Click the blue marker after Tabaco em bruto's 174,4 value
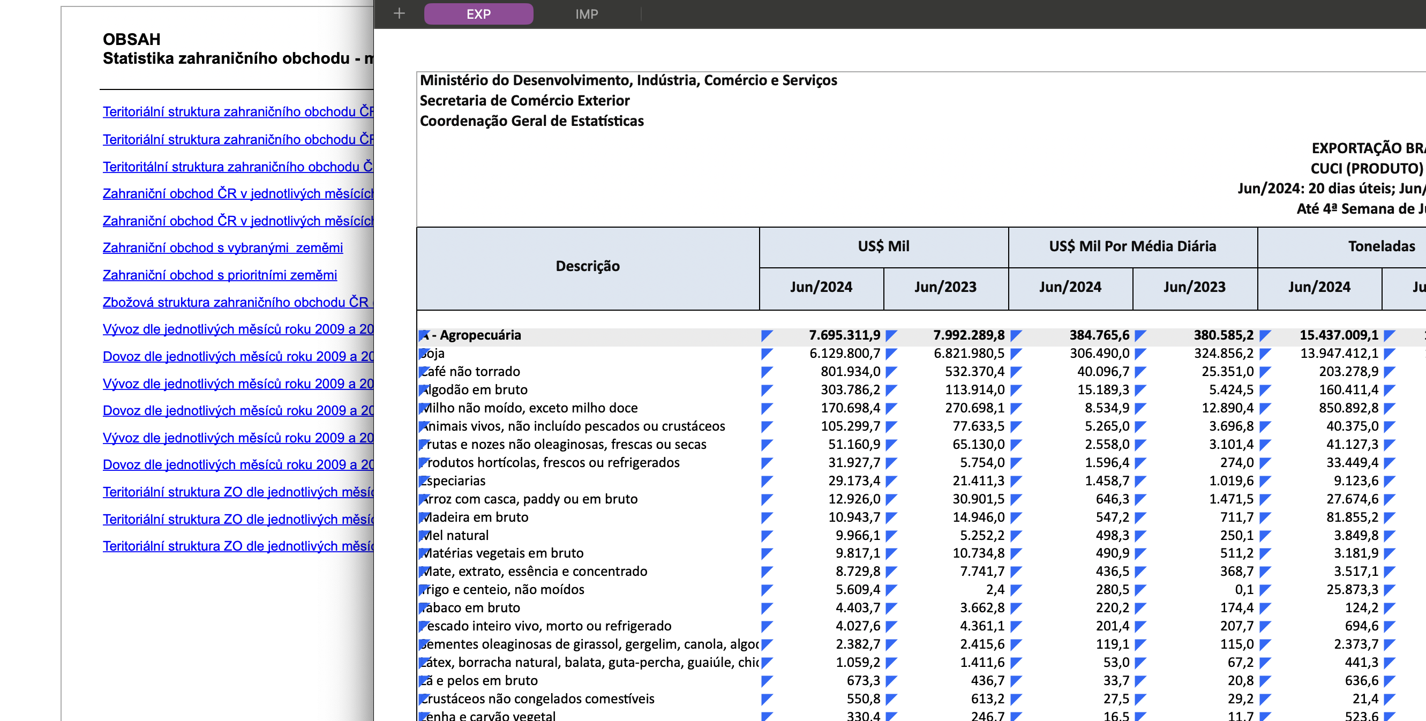Screen dimensions: 1426x721 (x=1264, y=607)
